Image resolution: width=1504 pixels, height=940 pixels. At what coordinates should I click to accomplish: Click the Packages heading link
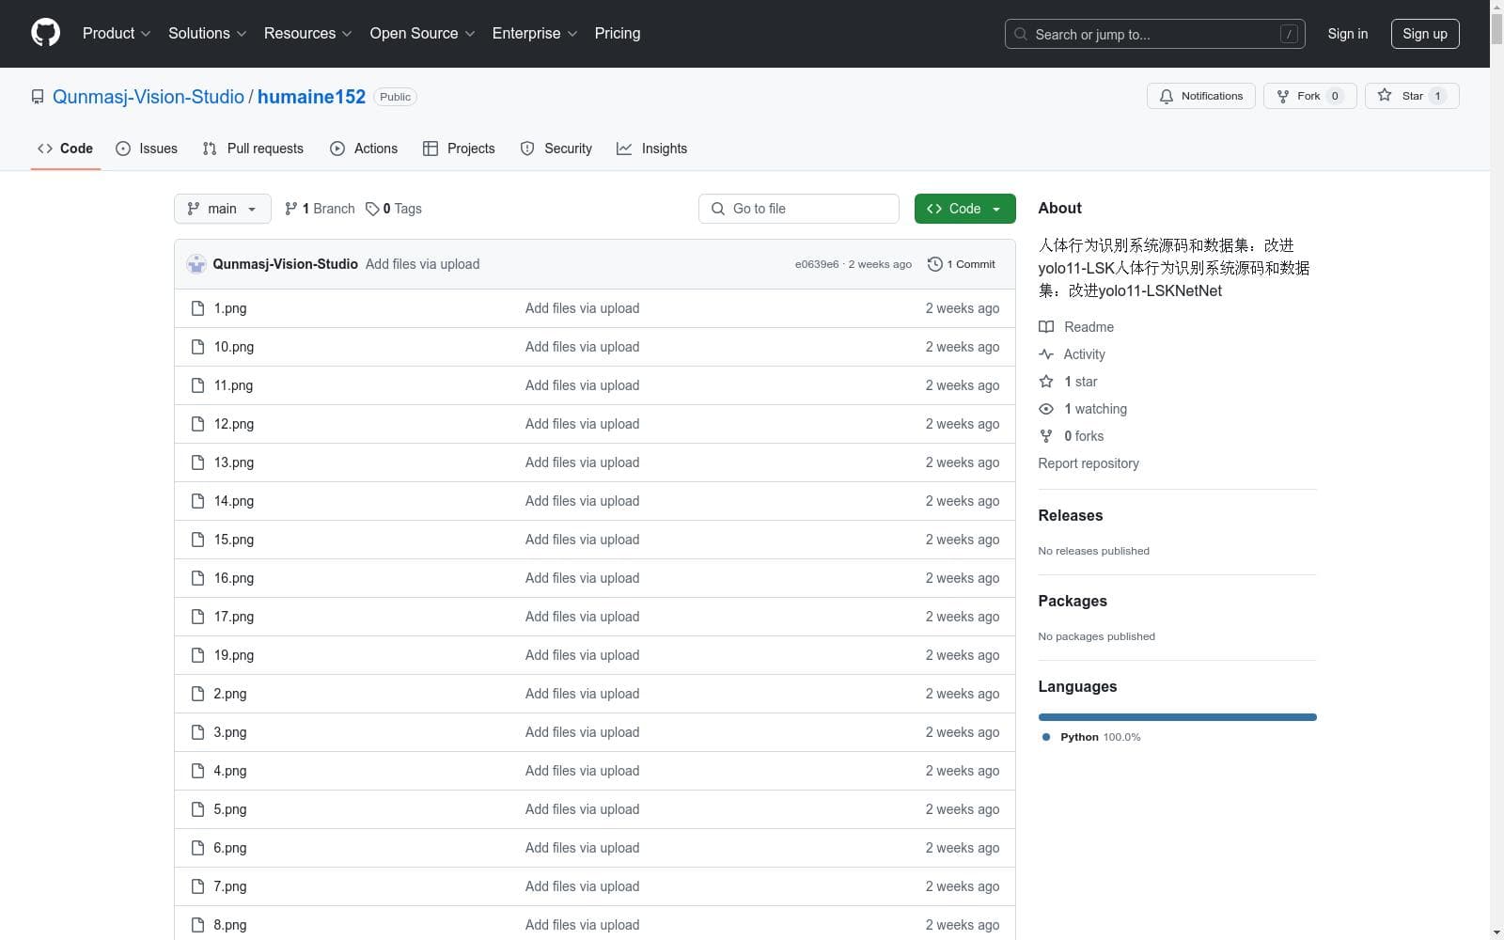click(1073, 601)
